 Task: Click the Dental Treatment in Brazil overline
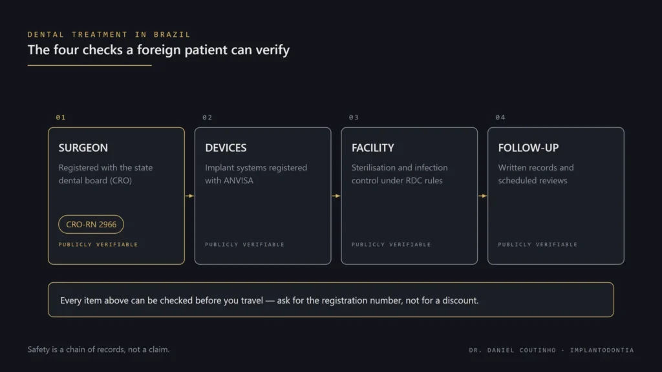pos(109,35)
